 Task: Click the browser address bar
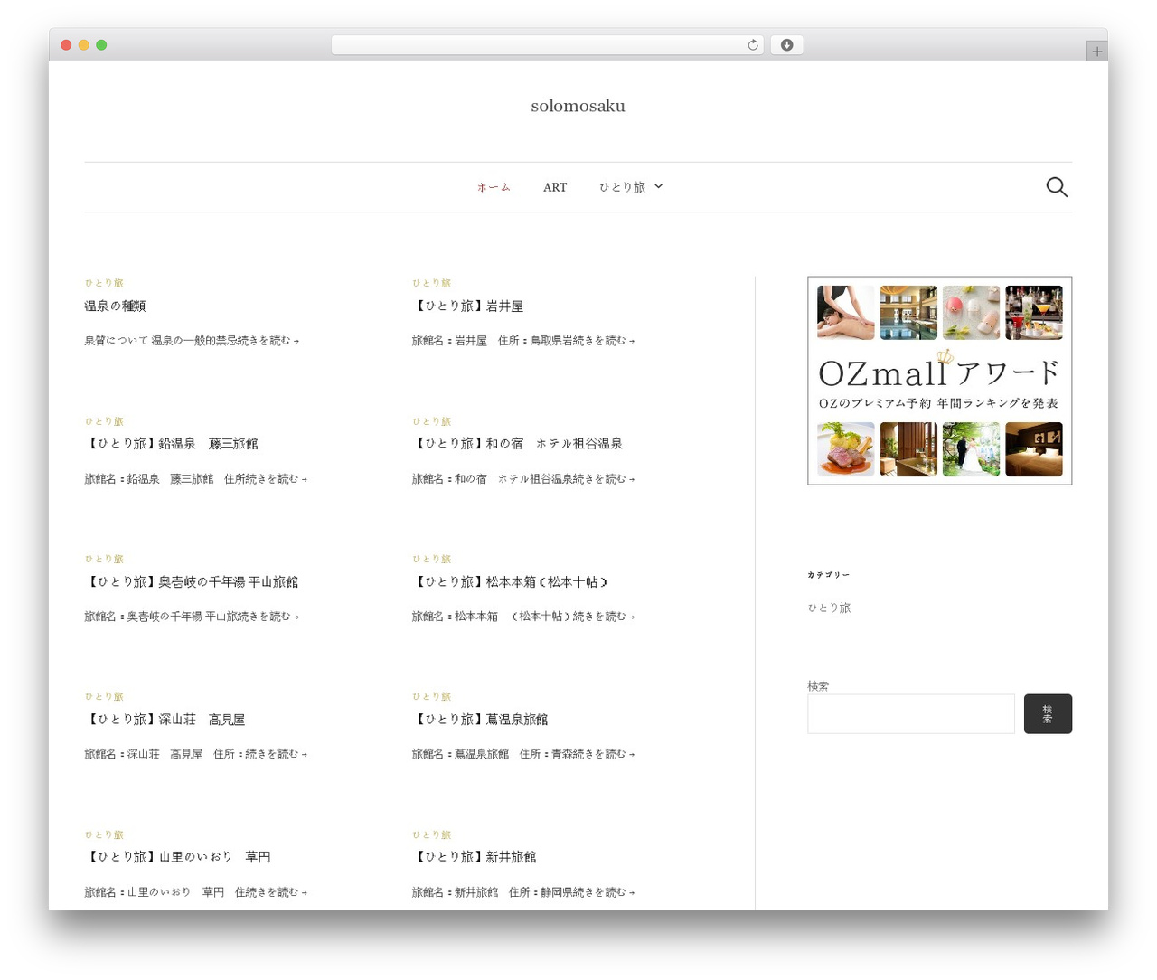coord(548,45)
